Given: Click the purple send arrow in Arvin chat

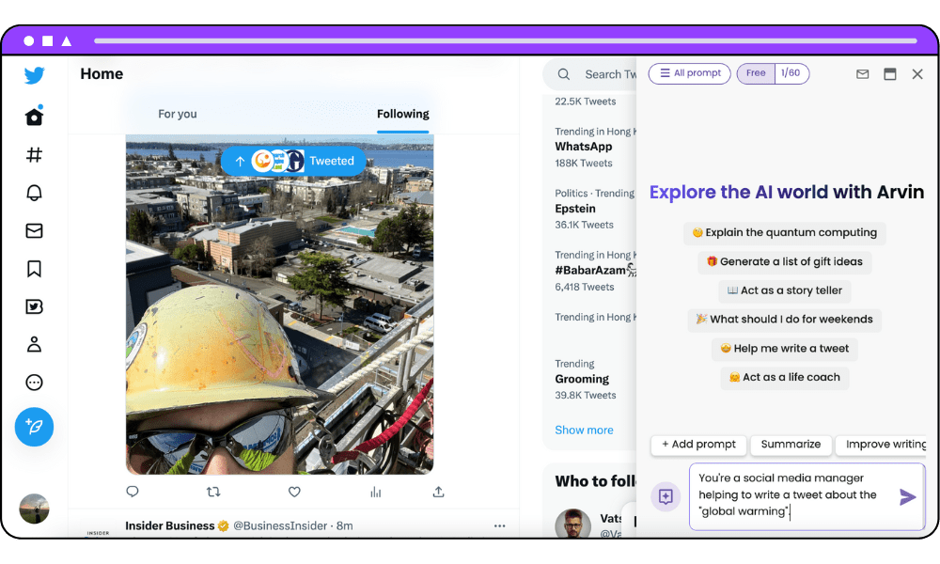Looking at the screenshot, I should [907, 496].
